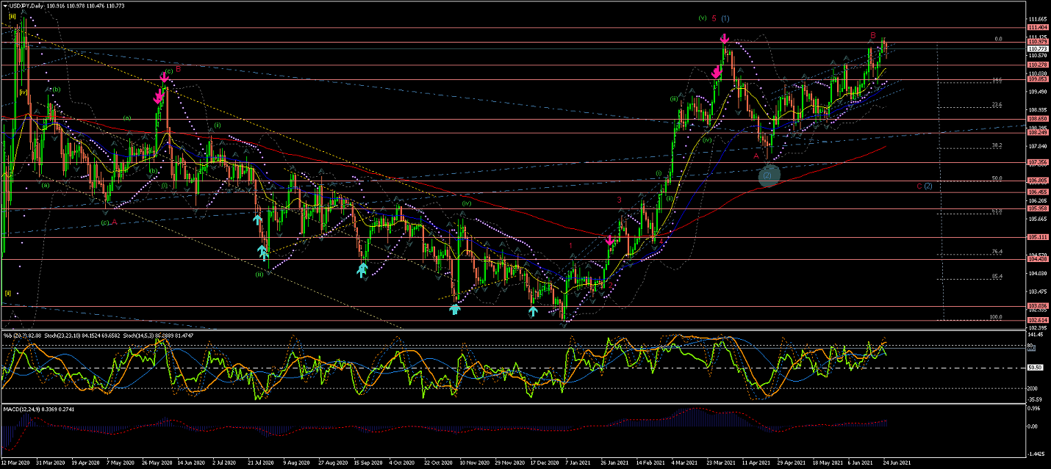Select the 108.249 level price label

[x=1037, y=133]
